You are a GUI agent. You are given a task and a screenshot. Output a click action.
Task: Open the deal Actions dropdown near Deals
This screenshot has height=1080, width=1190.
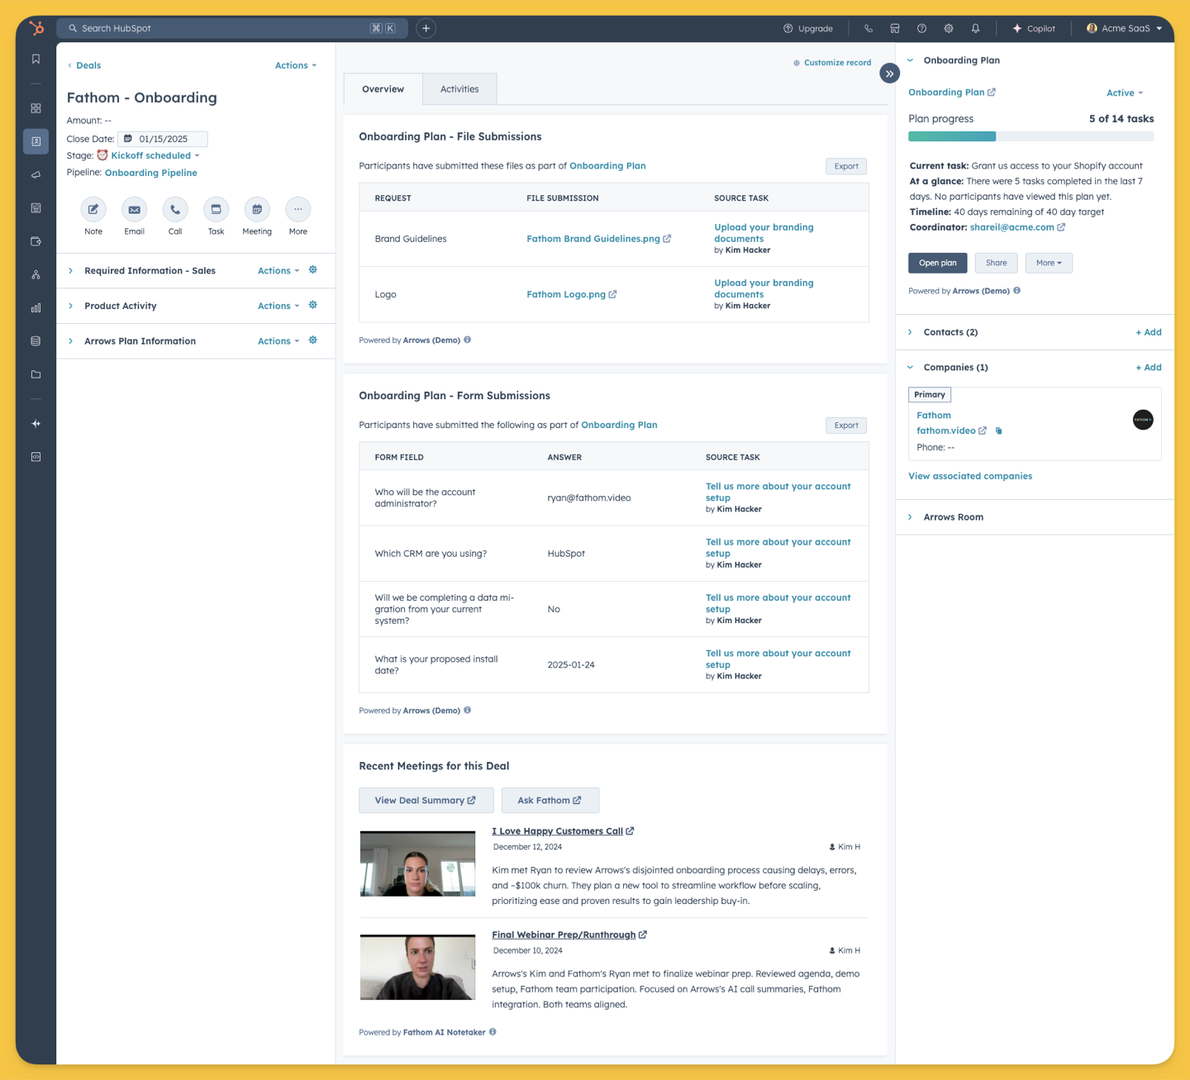click(296, 65)
